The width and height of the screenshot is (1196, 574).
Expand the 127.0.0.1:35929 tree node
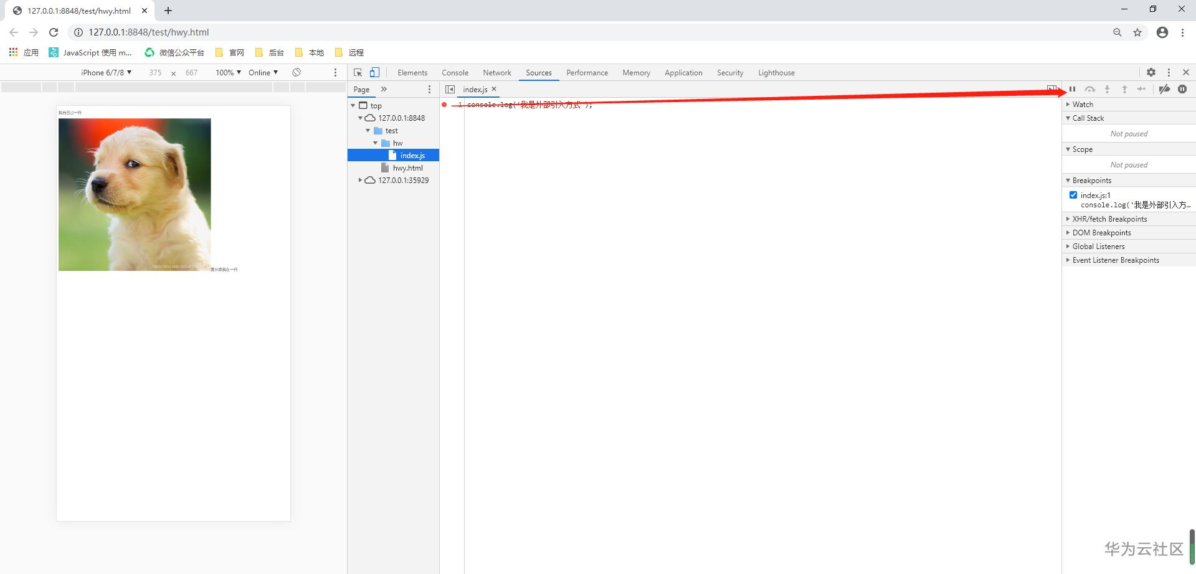pyautogui.click(x=360, y=180)
